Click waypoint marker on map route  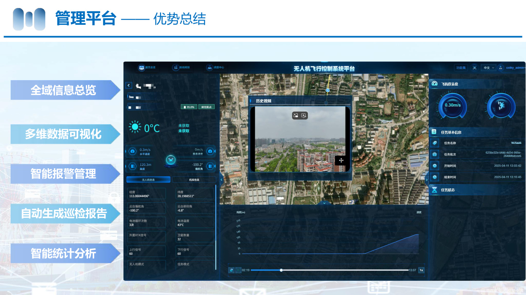[327, 90]
